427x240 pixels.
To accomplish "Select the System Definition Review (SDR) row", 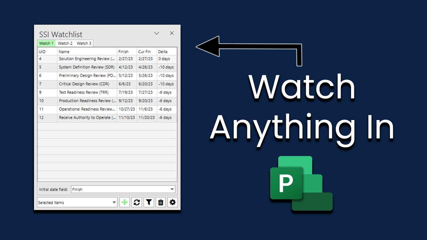I will click(x=107, y=67).
